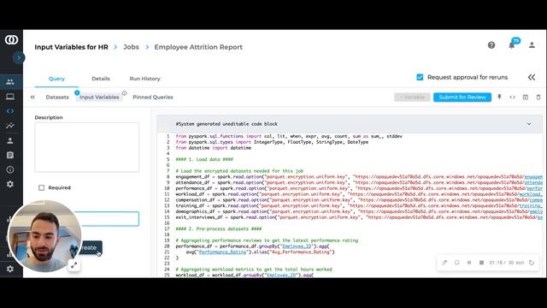
Task: Open the laptop icon in the sidebar
Action: pyautogui.click(x=10, y=97)
